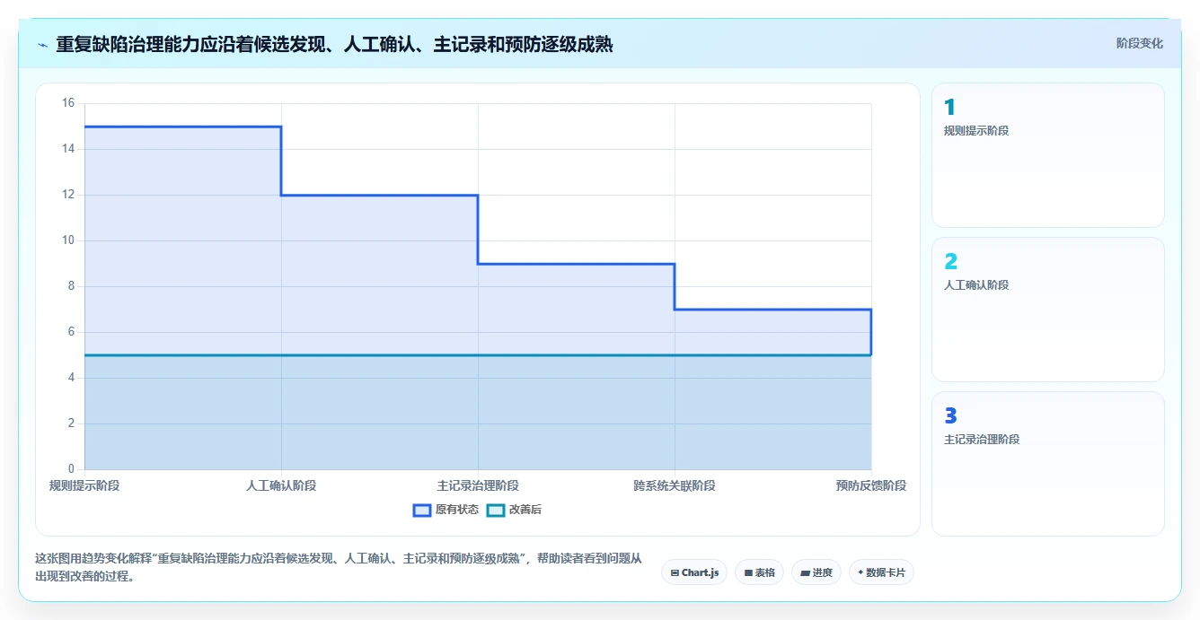Toggle the 原有状态 legend entry

pos(446,510)
